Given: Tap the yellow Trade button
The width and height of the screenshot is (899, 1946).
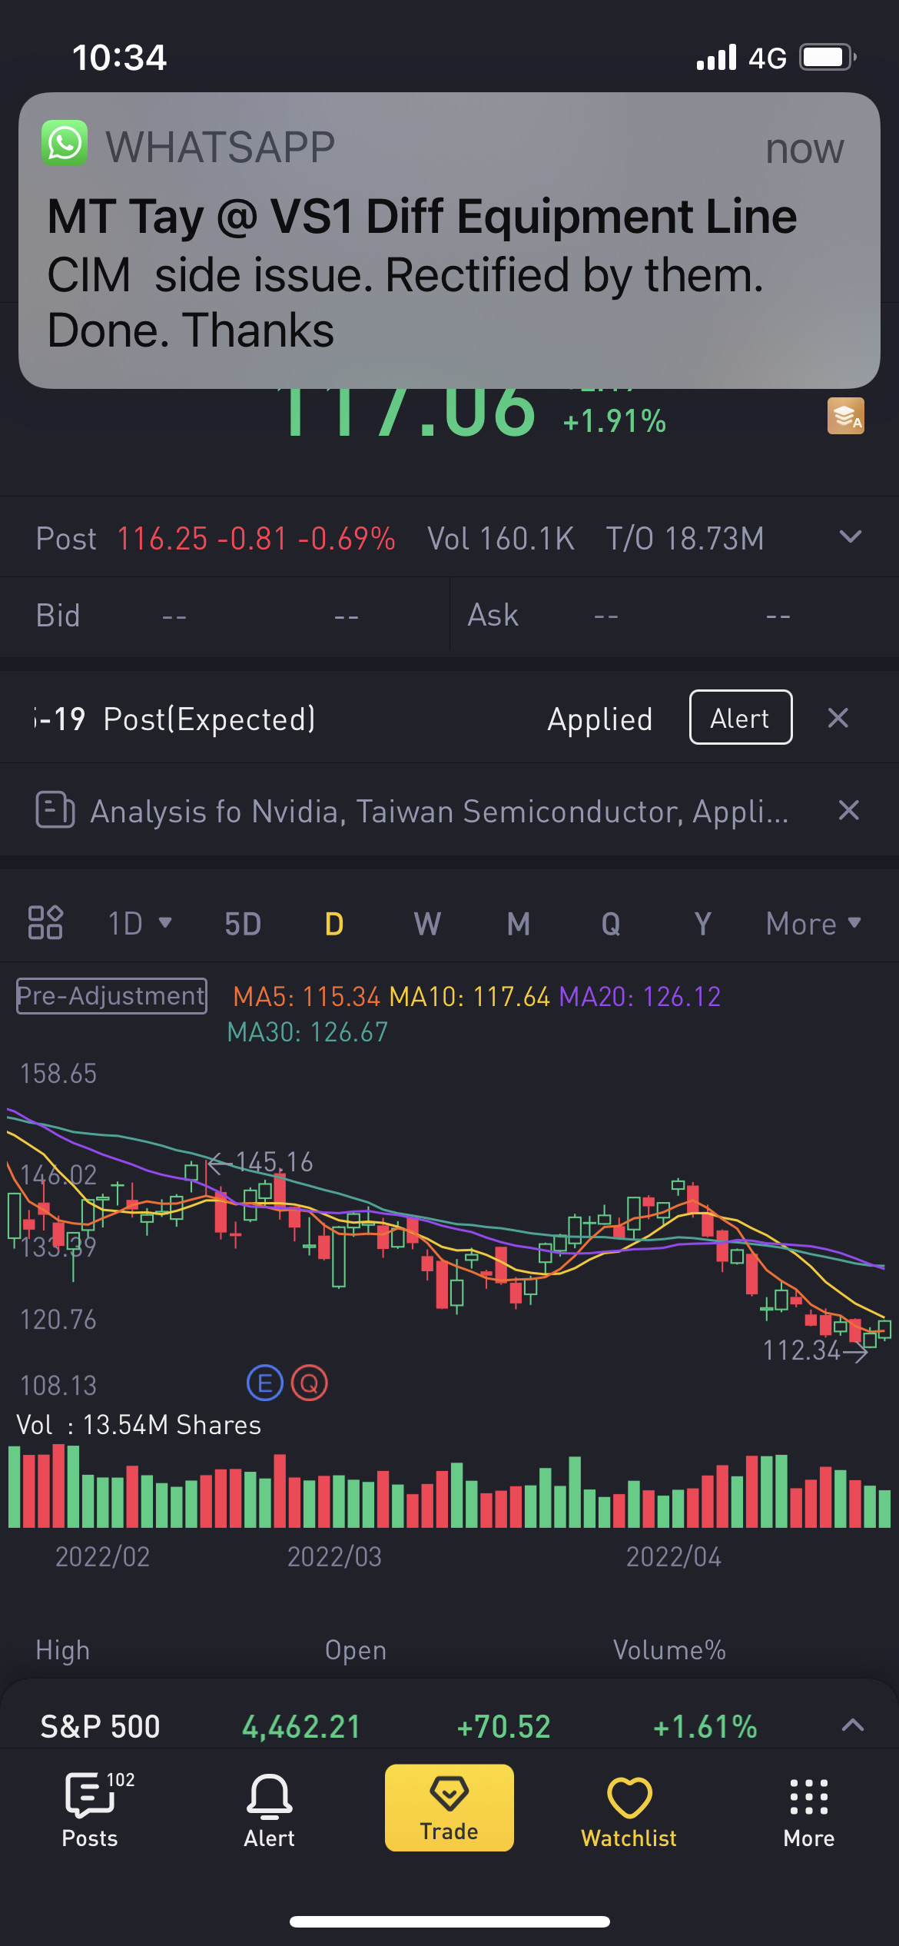Looking at the screenshot, I should 449,1808.
